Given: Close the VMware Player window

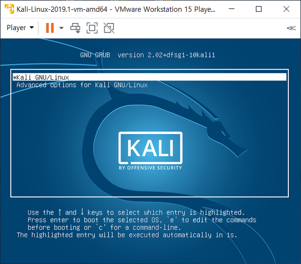Looking at the screenshot, I should click(286, 9).
